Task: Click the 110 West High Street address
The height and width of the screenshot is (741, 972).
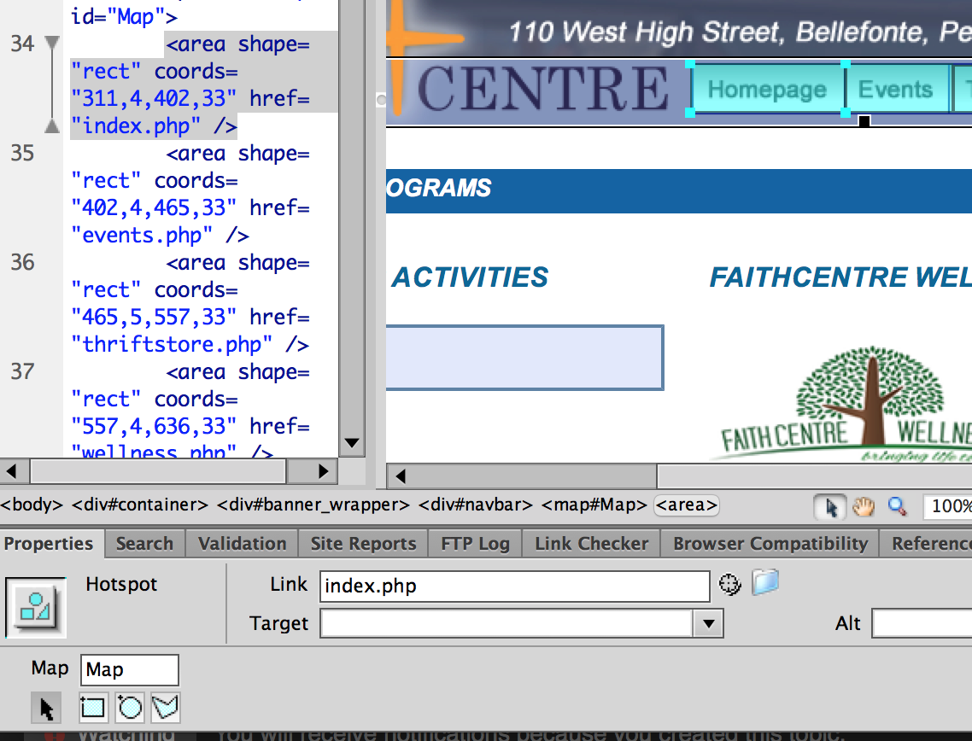Action: tap(741, 32)
